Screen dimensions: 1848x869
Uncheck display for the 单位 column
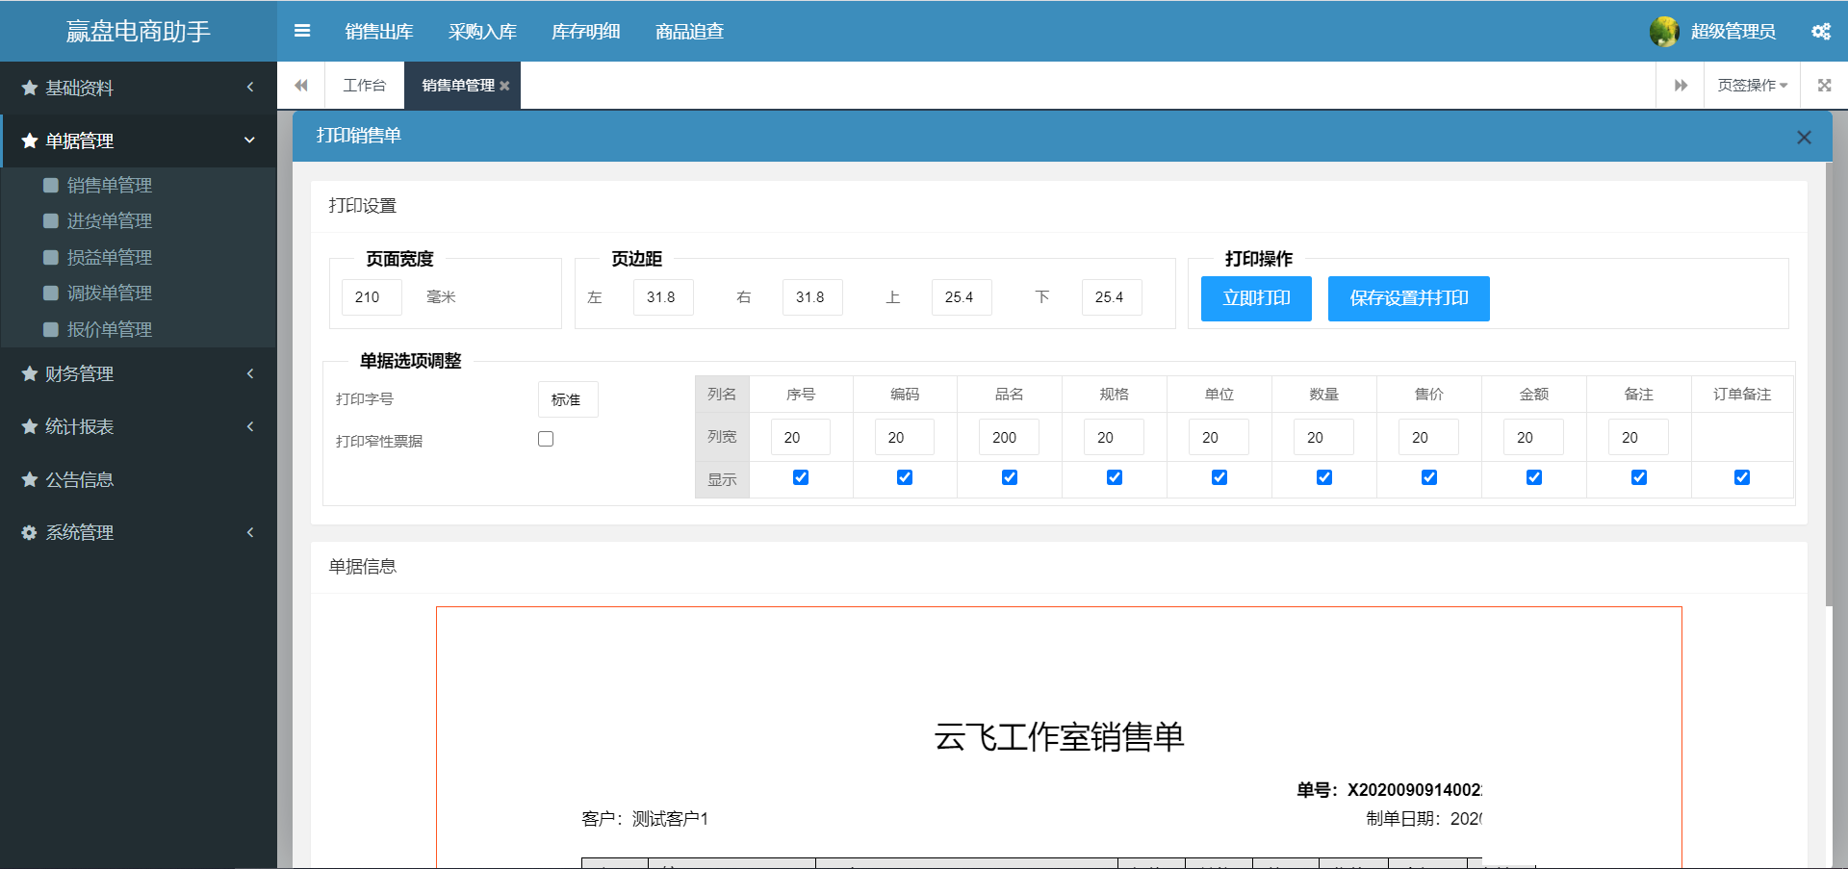(x=1219, y=477)
